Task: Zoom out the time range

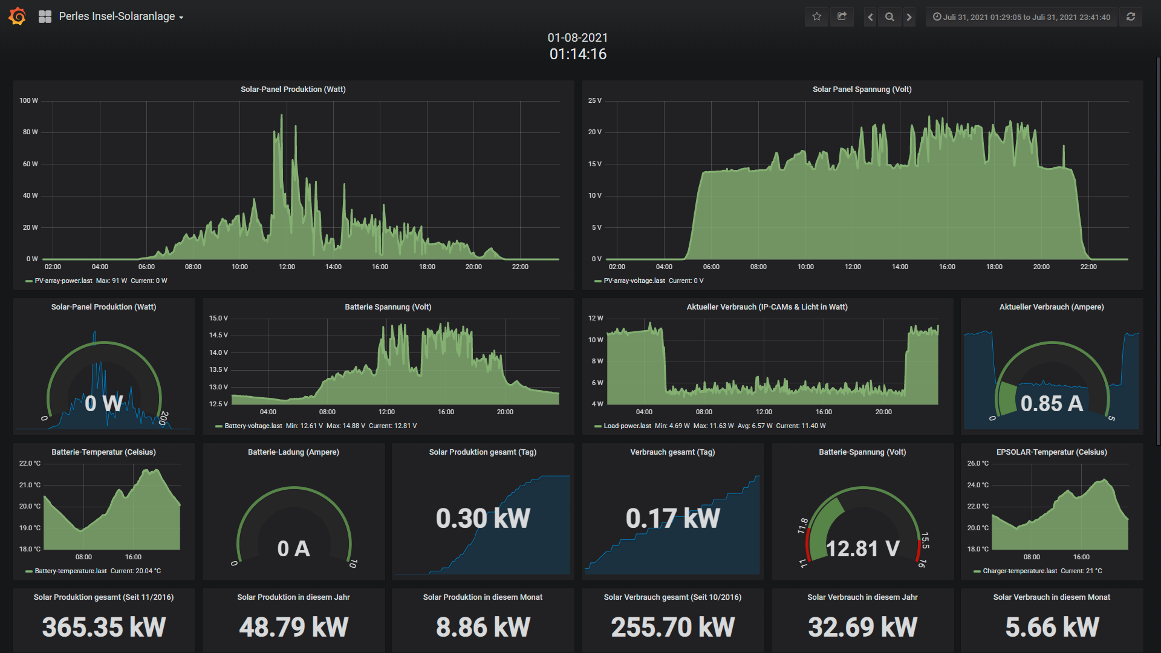Action: 889,17
